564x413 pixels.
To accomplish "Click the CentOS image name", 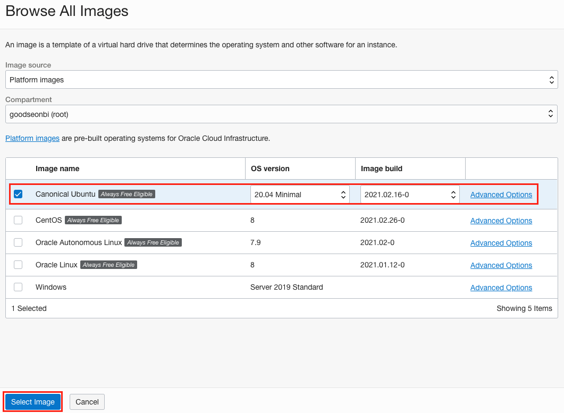I will (x=48, y=220).
